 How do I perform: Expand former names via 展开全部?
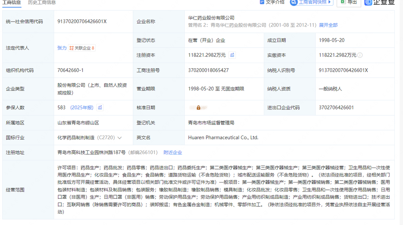(328, 25)
